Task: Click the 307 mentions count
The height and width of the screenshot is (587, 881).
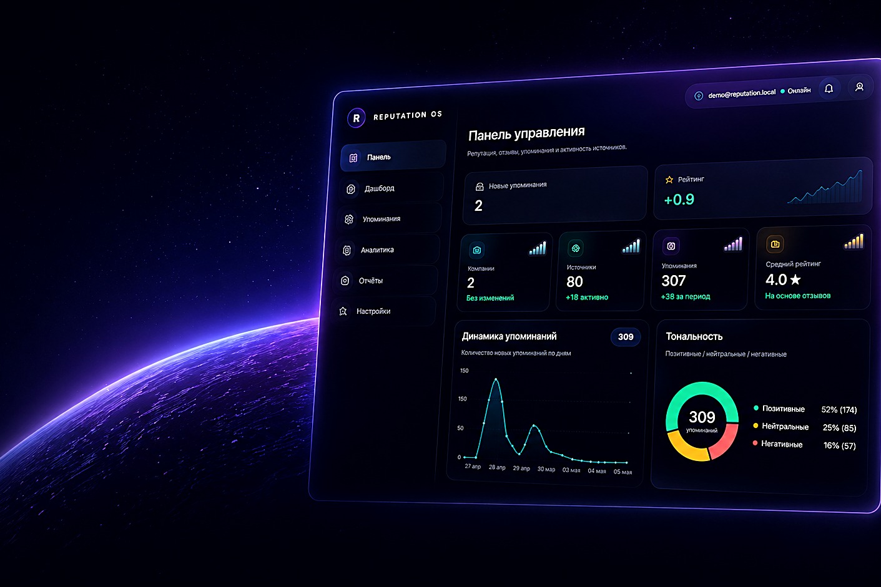Action: [674, 281]
